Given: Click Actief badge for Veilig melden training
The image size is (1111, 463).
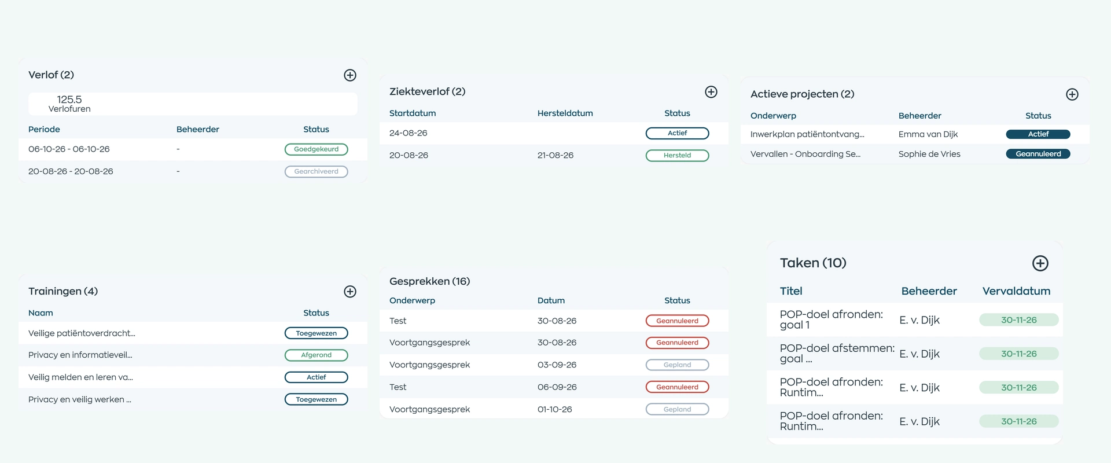Looking at the screenshot, I should 316,377.
